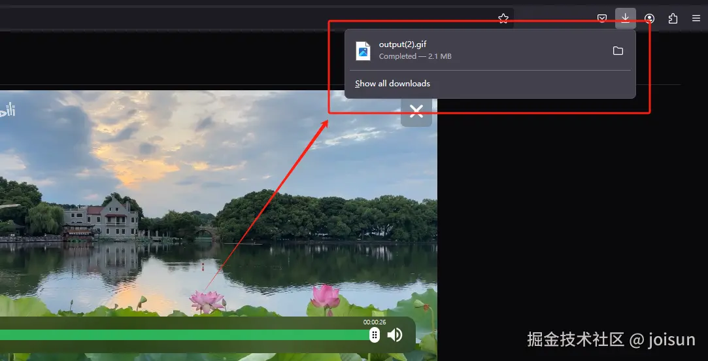Image resolution: width=708 pixels, height=361 pixels.
Task: Open the Pocket save icon
Action: tap(602, 18)
